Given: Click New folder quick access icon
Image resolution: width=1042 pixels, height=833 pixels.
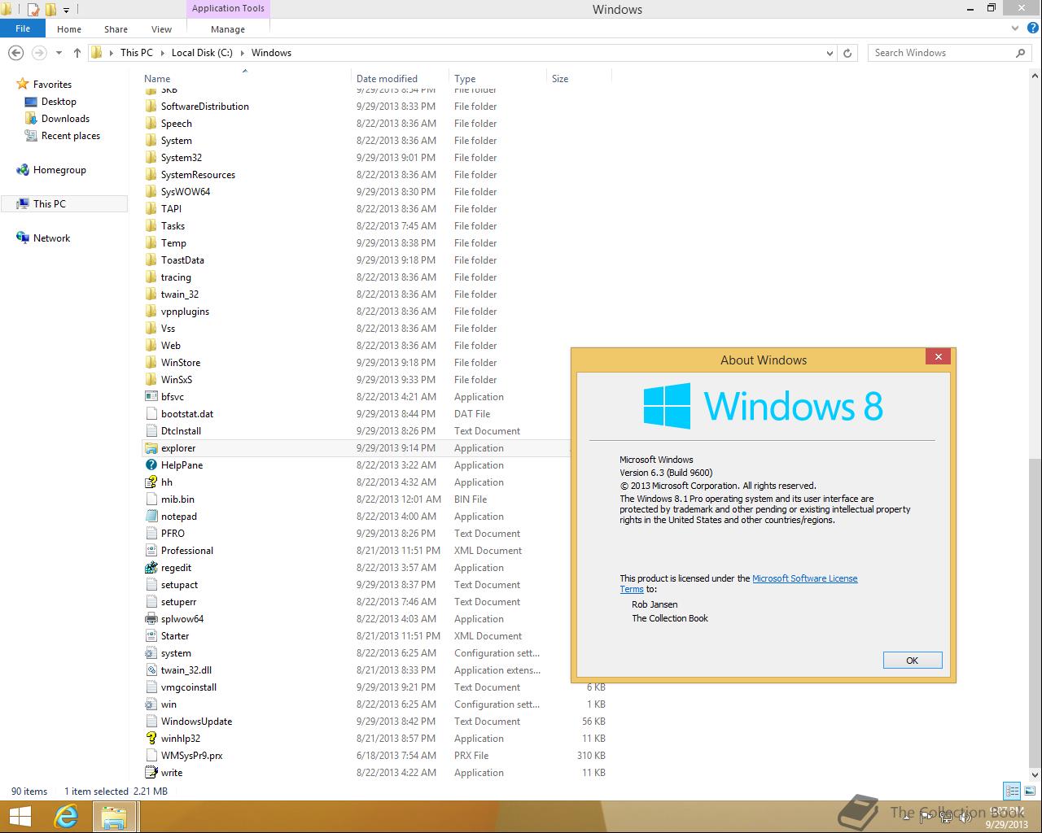Looking at the screenshot, I should coord(51,10).
